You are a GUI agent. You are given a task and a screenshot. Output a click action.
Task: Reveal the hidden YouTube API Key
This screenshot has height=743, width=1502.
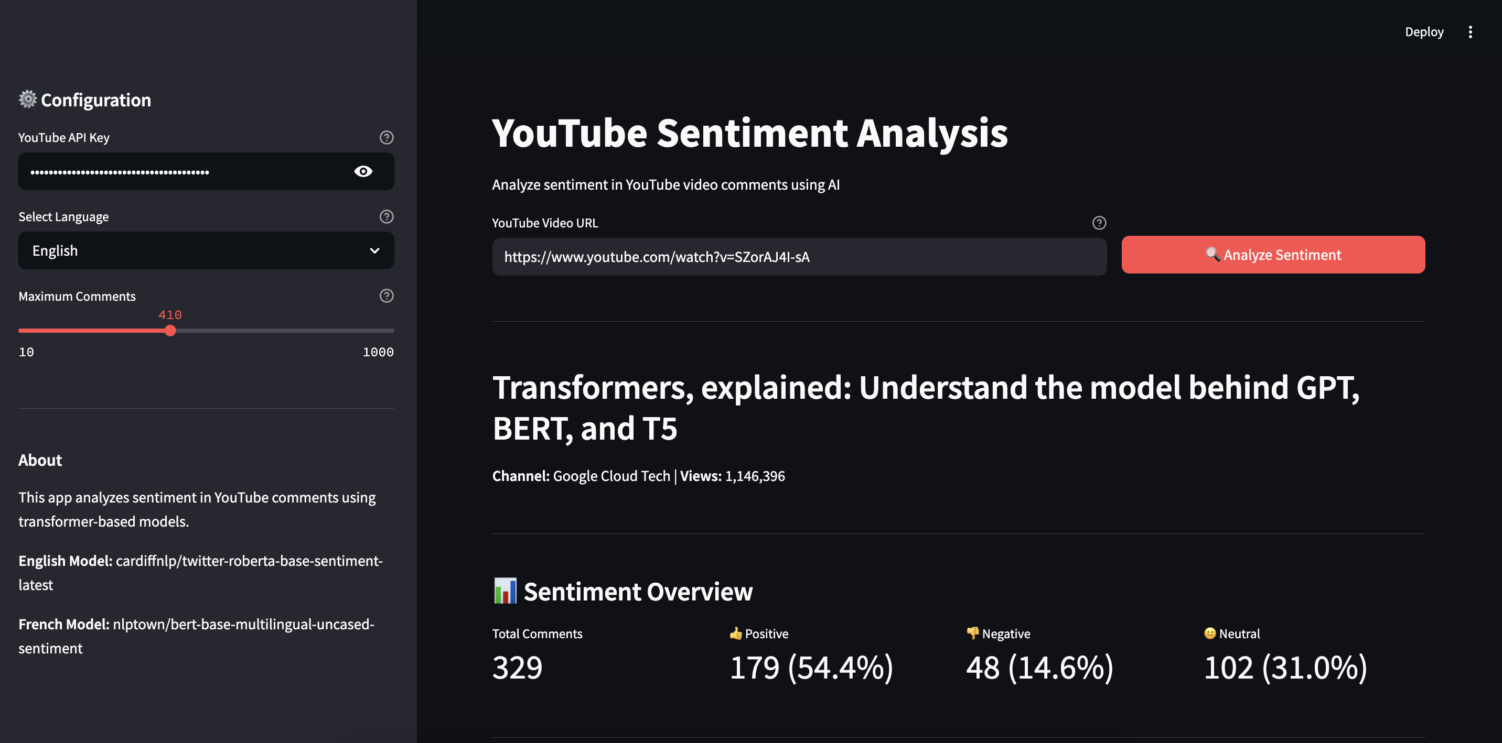tap(363, 171)
